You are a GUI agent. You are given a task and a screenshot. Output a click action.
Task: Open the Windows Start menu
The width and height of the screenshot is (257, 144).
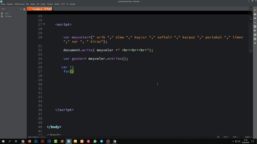pos(3,141)
